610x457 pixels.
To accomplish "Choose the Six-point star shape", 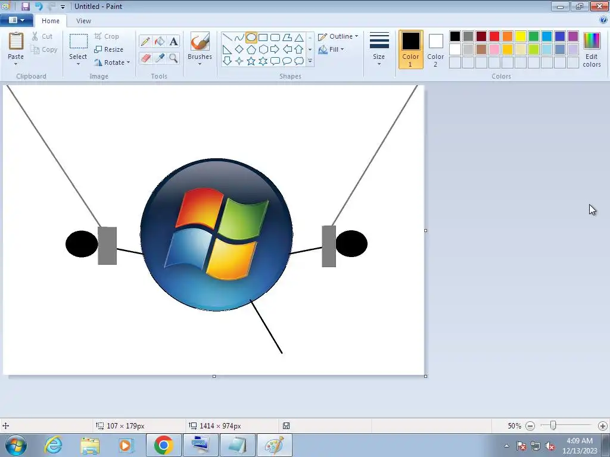I will pyautogui.click(x=263, y=61).
